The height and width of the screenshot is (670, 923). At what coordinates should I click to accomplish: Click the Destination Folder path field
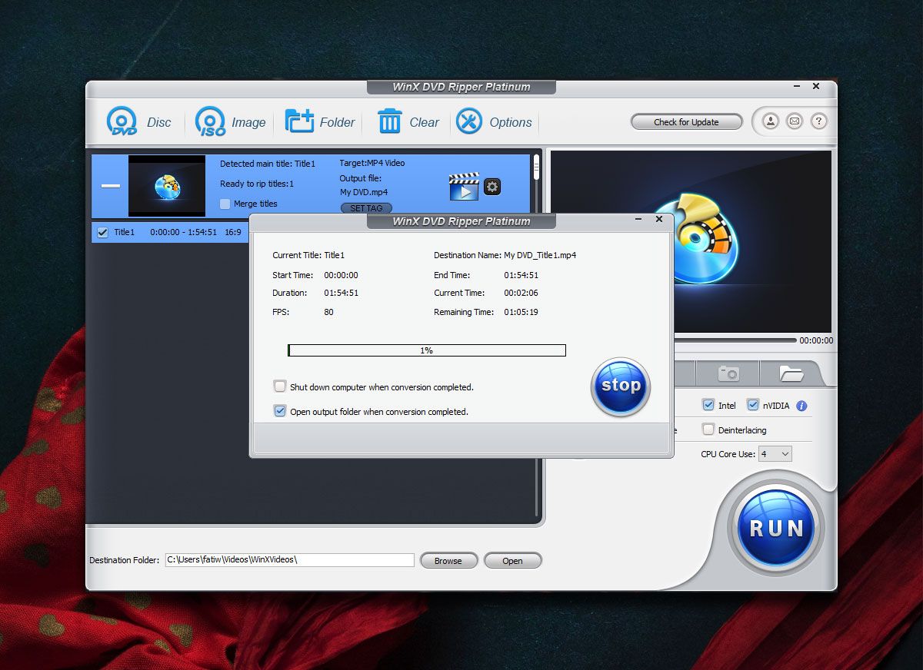pos(289,560)
